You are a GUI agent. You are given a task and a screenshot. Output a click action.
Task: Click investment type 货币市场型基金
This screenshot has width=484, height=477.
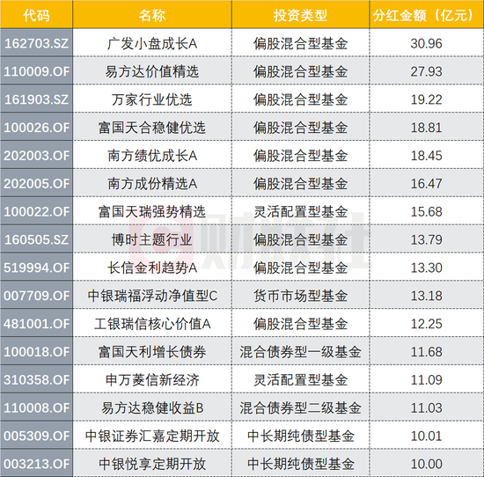(300, 296)
